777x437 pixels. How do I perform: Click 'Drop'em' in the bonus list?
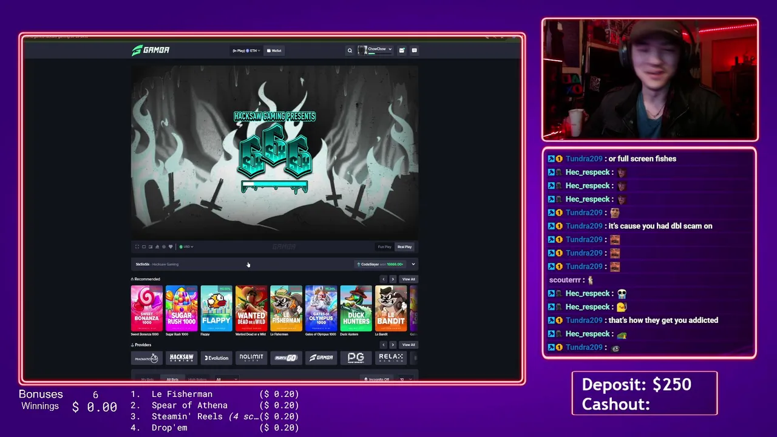point(169,428)
